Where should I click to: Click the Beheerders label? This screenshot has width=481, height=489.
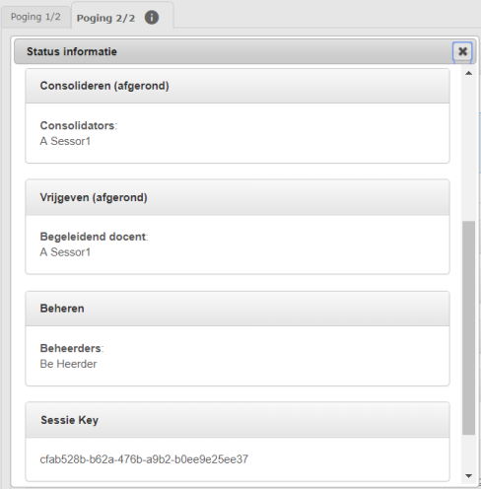[x=72, y=348]
